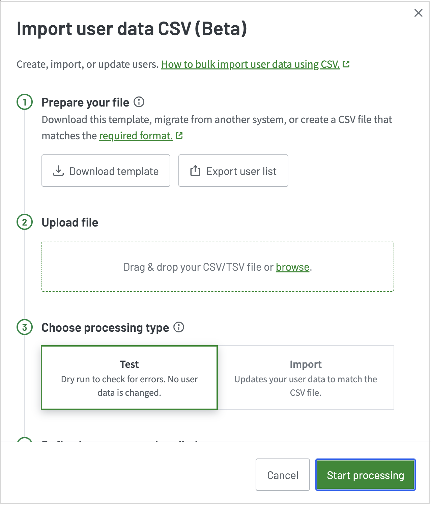Click the step 2 circle indicator
This screenshot has height=505, width=431.
point(24,222)
